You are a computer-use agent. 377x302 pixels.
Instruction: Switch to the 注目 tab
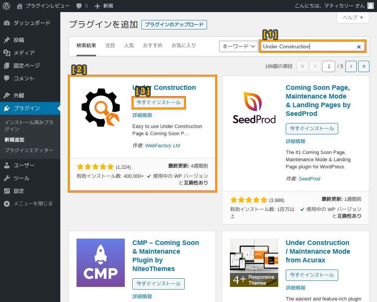(110, 46)
